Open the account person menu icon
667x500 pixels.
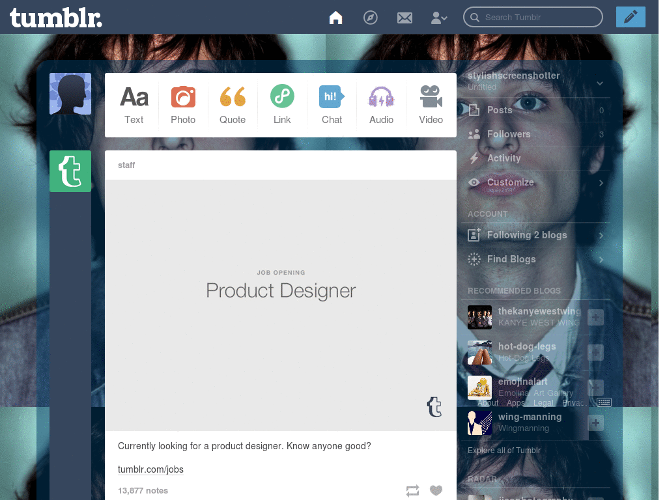(x=438, y=18)
